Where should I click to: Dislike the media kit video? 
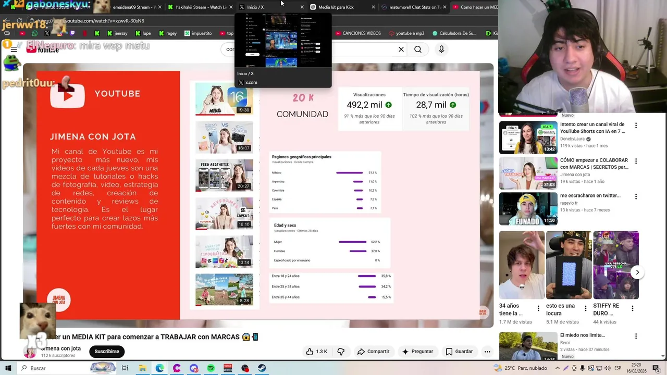point(341,352)
